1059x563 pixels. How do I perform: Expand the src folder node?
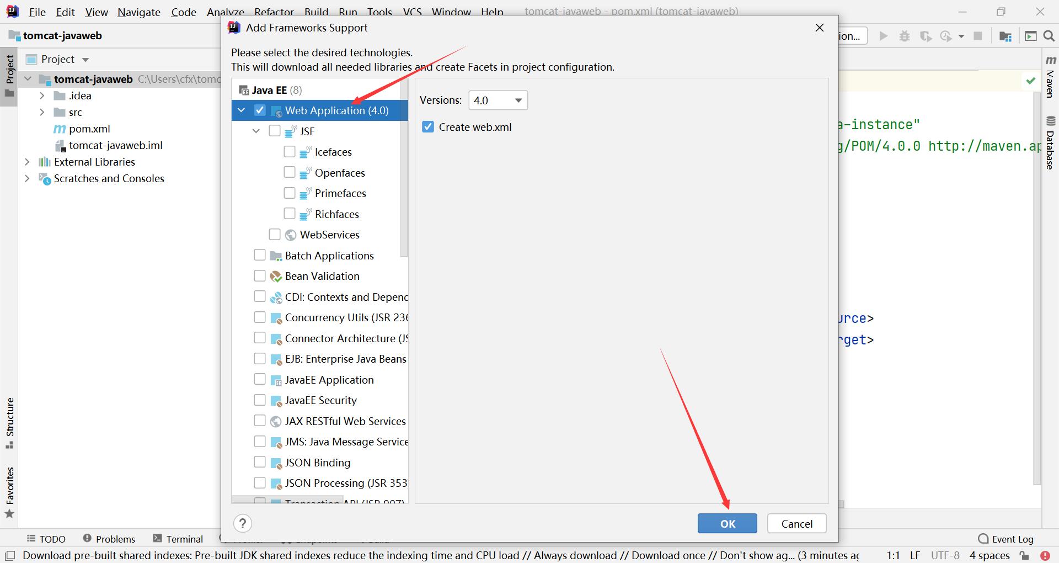(x=42, y=113)
